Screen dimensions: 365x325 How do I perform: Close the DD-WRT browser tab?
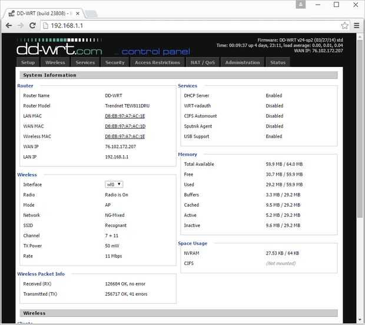pyautogui.click(x=78, y=14)
